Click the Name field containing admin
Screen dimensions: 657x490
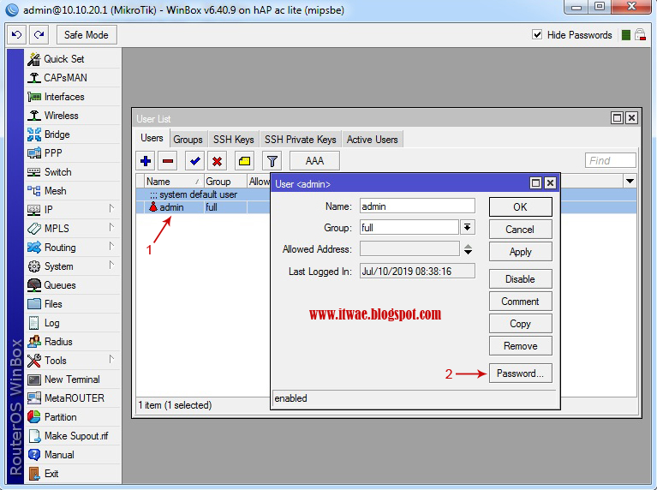(x=417, y=206)
